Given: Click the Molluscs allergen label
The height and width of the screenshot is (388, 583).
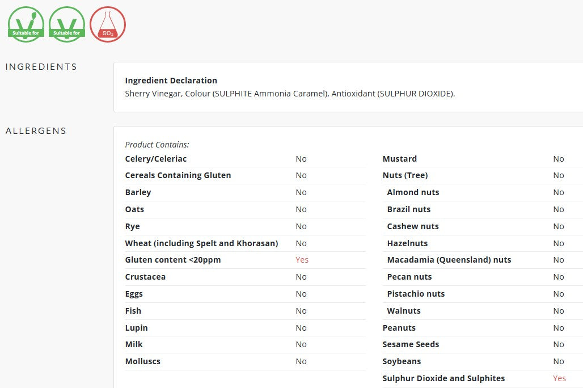Looking at the screenshot, I should point(143,361).
